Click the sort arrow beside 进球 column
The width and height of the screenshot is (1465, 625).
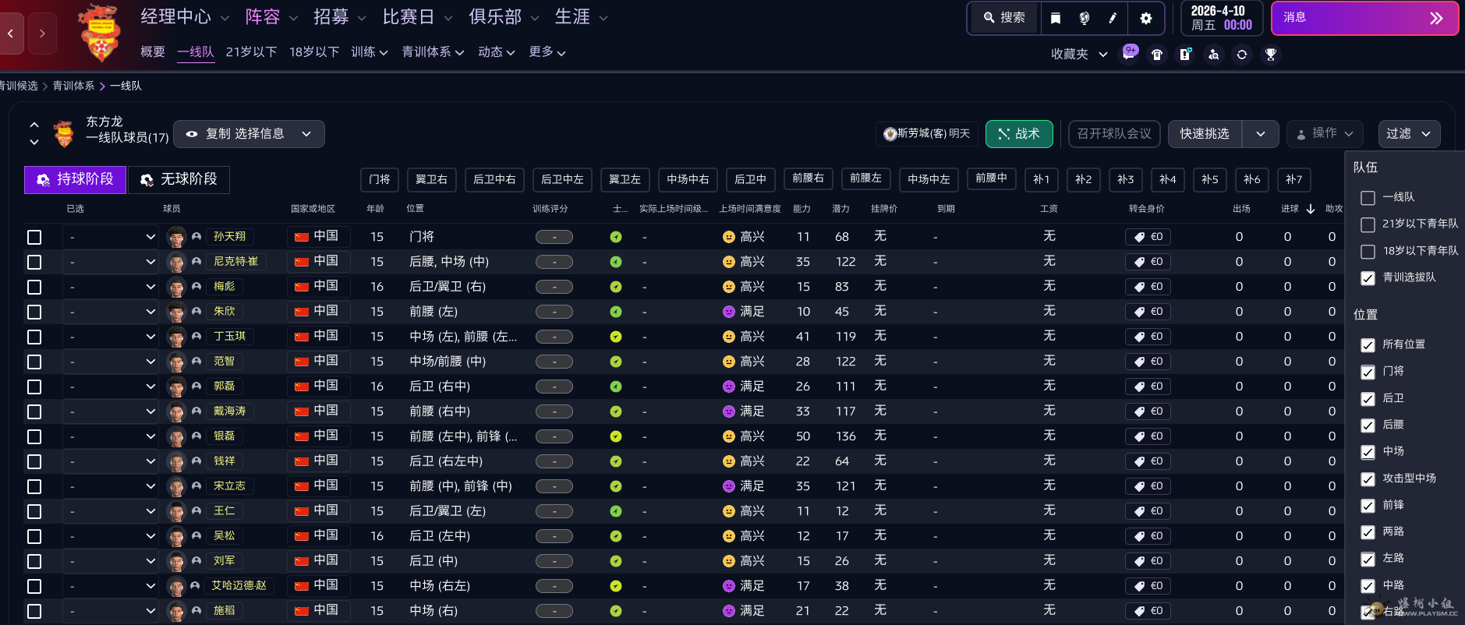click(1311, 209)
